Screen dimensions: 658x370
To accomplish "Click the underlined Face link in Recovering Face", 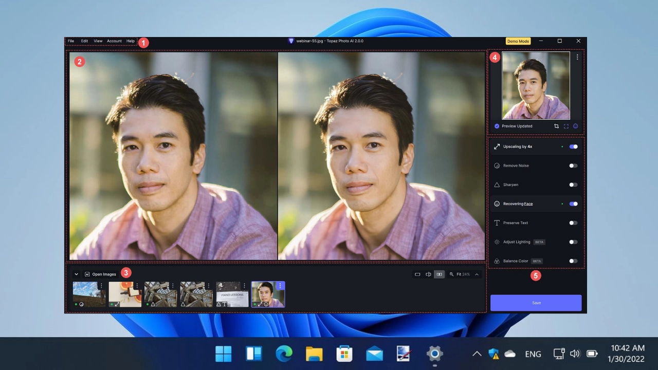I will [x=528, y=204].
